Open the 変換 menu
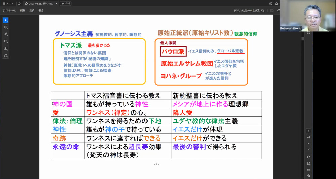This screenshot has height=179, width=336. pos(32,10)
